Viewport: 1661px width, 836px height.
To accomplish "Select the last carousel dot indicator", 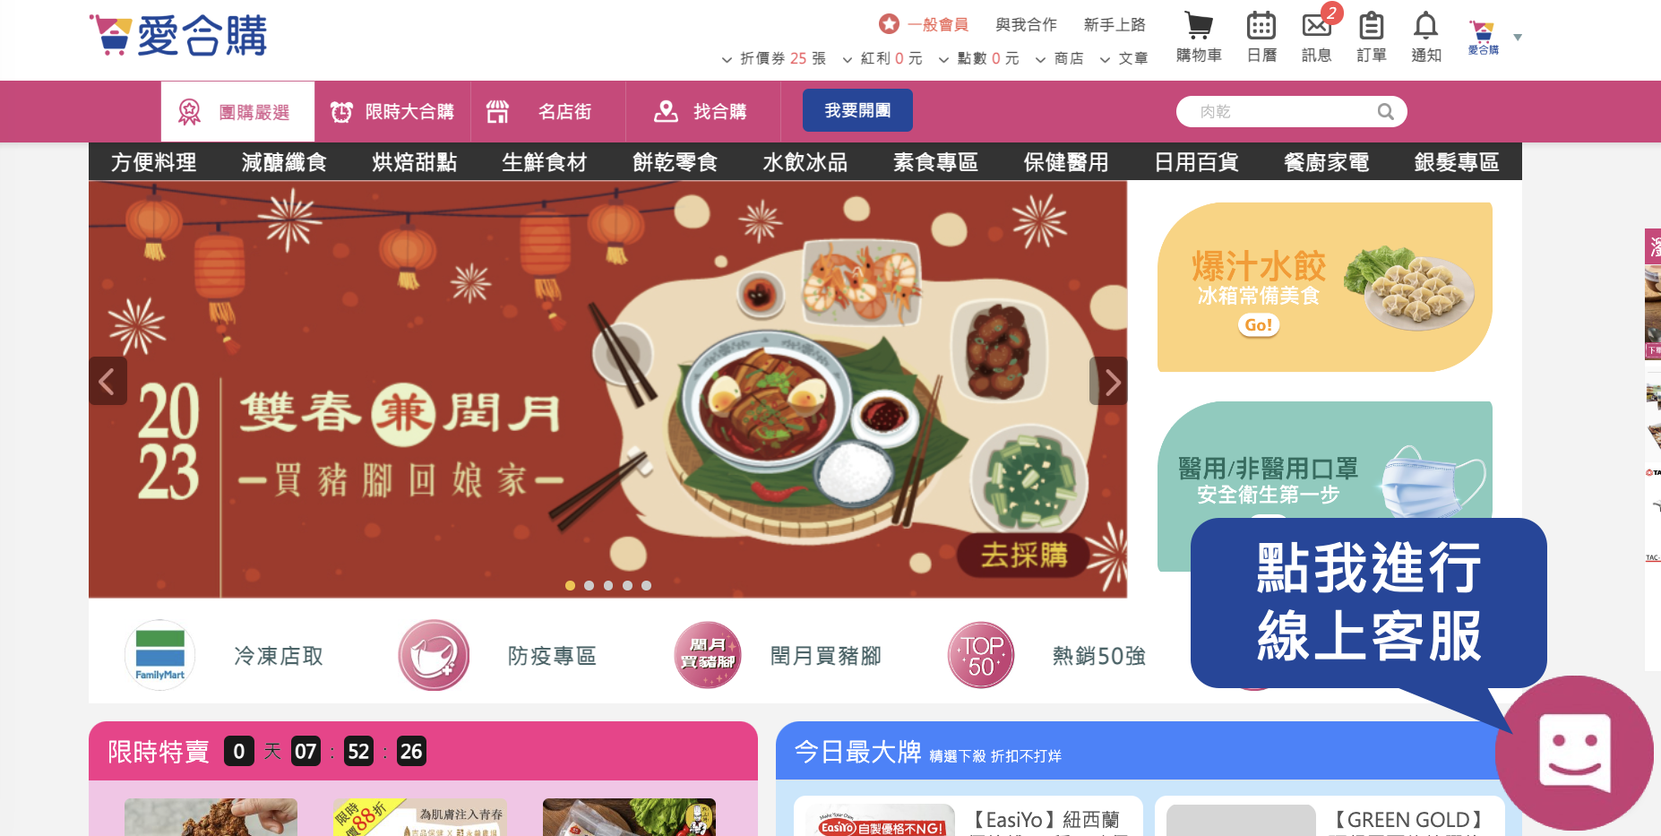I will click(x=646, y=585).
